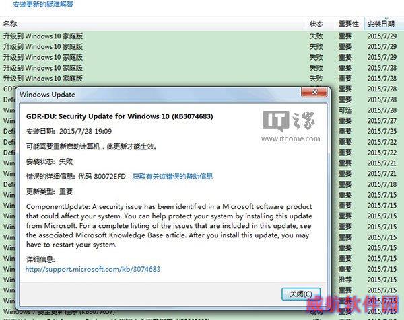Viewport: 404px width, 320px height.
Task: Click the 关闭(C) button
Action: coord(301,294)
